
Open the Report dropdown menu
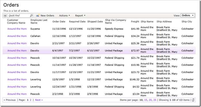[80, 15]
